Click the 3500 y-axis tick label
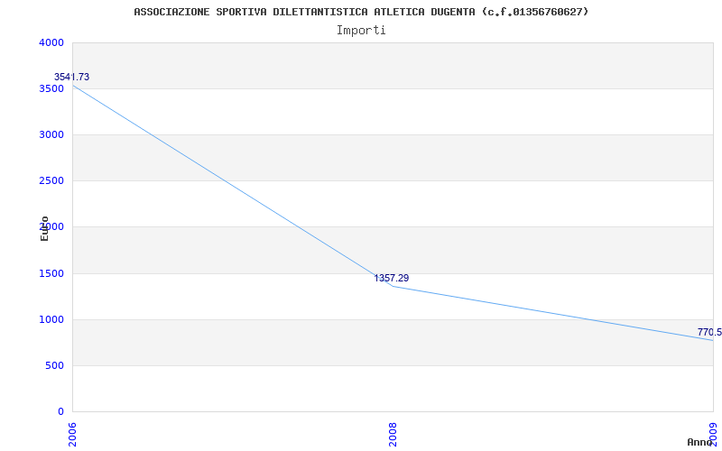This screenshot has height=451, width=722. tap(52, 88)
